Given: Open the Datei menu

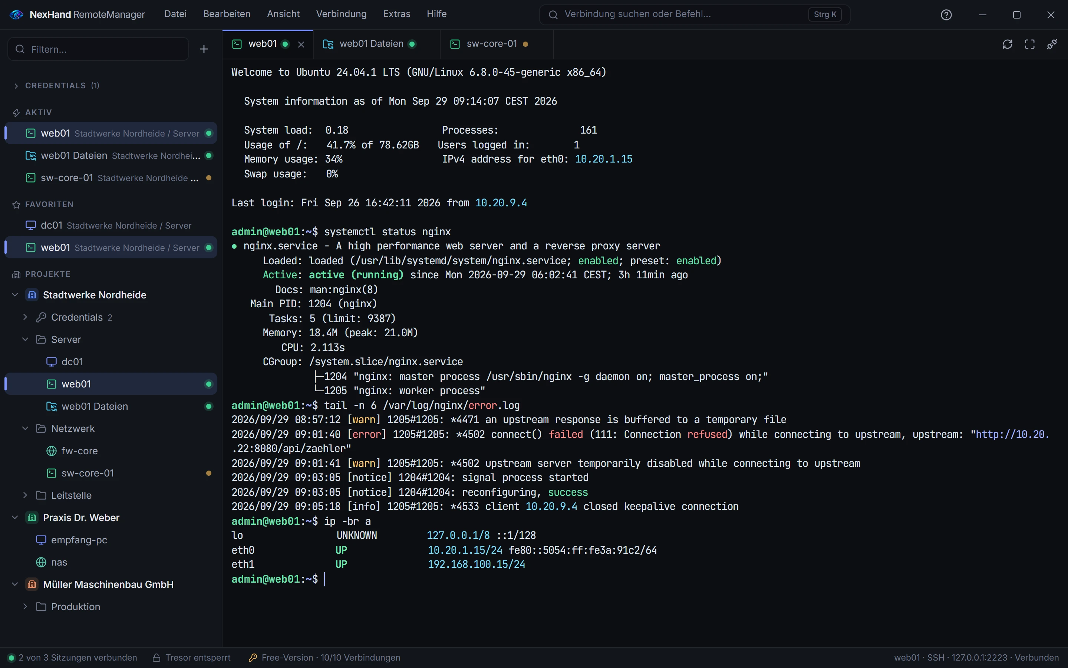Looking at the screenshot, I should click(x=175, y=14).
